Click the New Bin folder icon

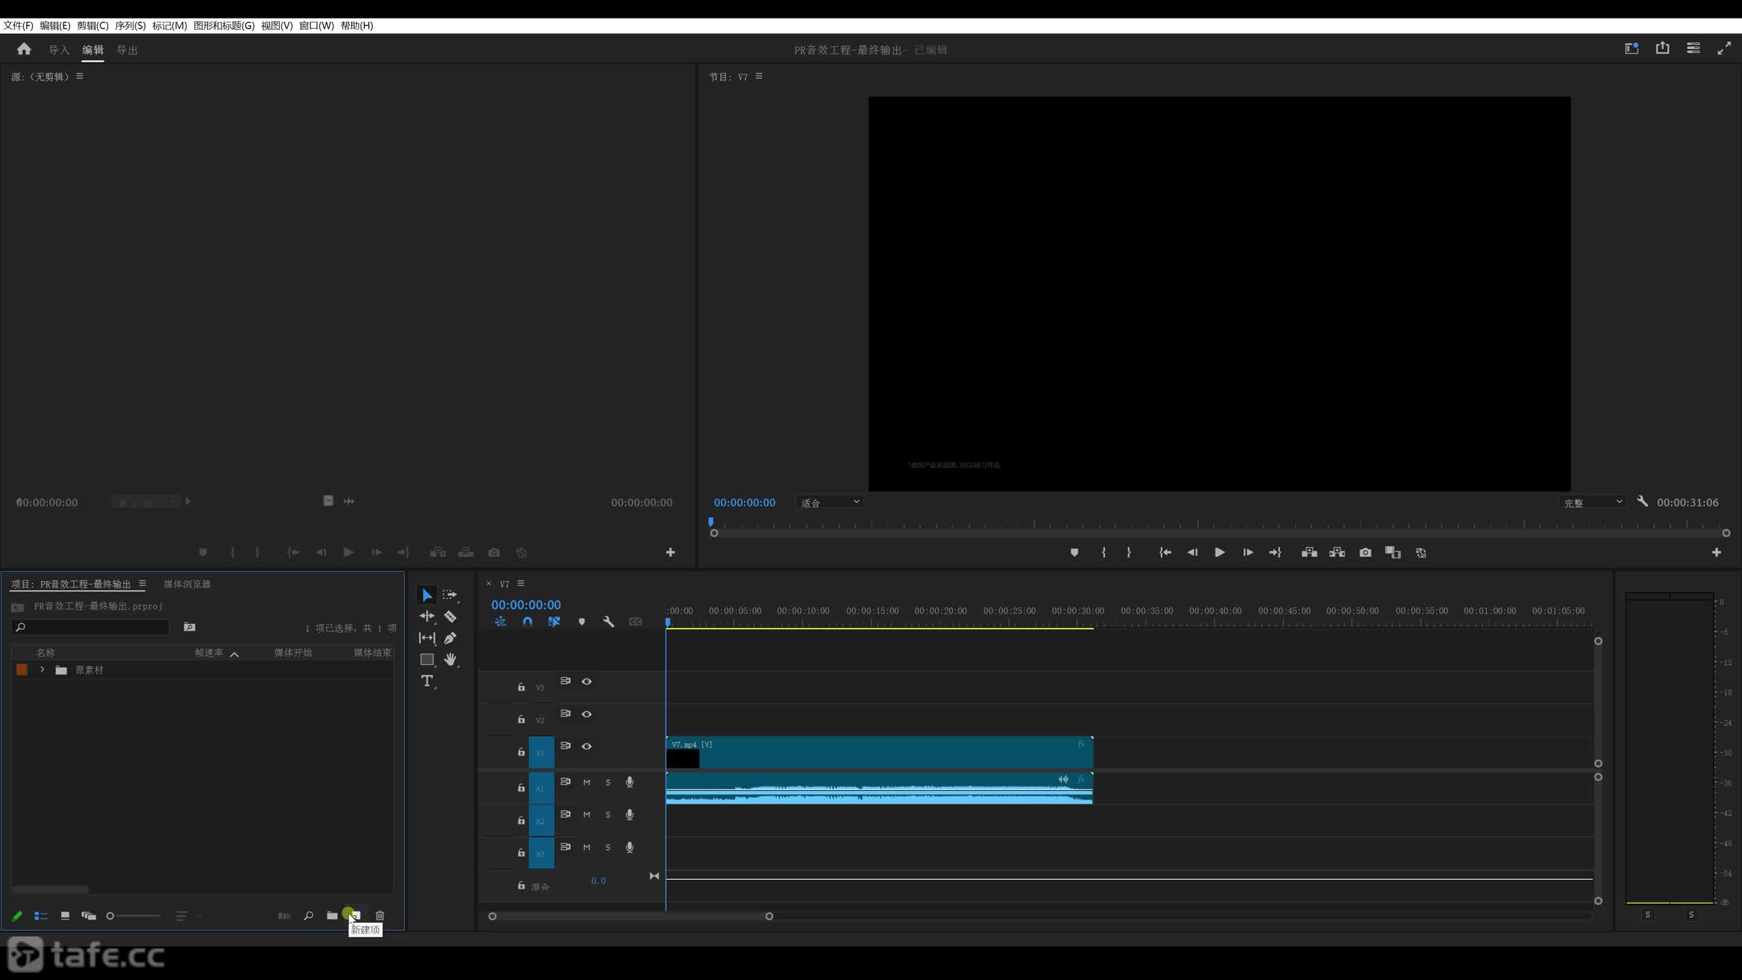pyautogui.click(x=332, y=915)
